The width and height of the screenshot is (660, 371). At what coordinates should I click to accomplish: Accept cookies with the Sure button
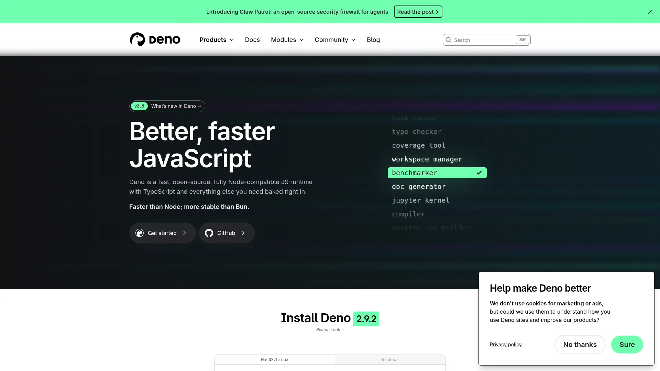point(627,345)
